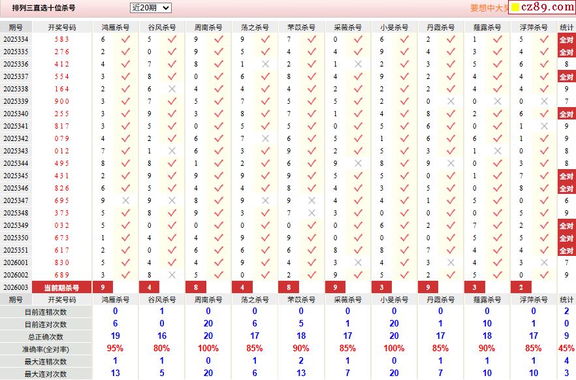Click the 要想中大奖 link
576x380 pixels.
click(489, 8)
